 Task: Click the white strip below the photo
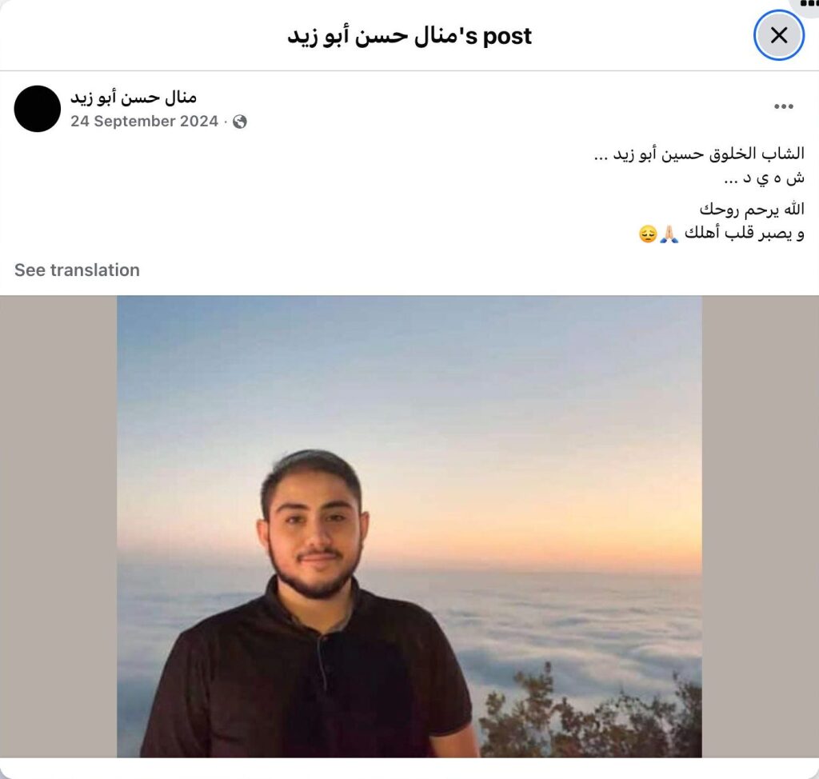click(x=409, y=768)
